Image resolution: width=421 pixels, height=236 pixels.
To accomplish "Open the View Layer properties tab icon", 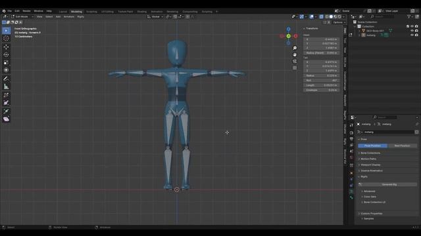I will pyautogui.click(x=351, y=145).
